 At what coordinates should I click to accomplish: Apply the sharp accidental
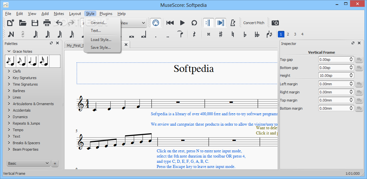tap(220, 34)
